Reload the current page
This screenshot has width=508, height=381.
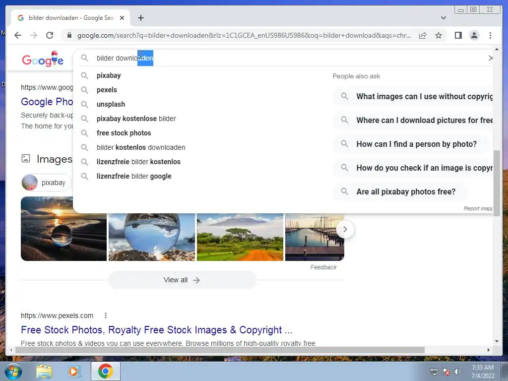click(50, 35)
